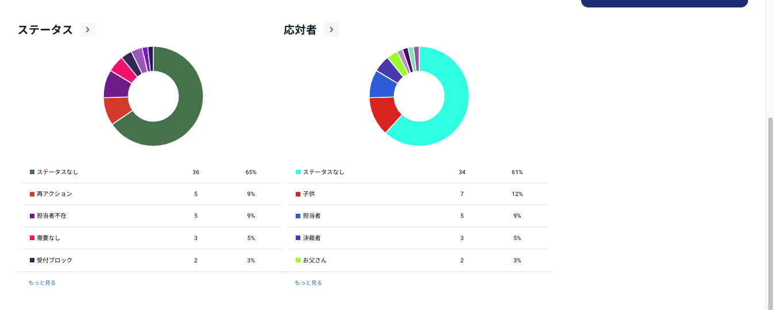The image size is (774, 310).
Task: Click the lime green お父さん legend swatch
Action: point(298,260)
